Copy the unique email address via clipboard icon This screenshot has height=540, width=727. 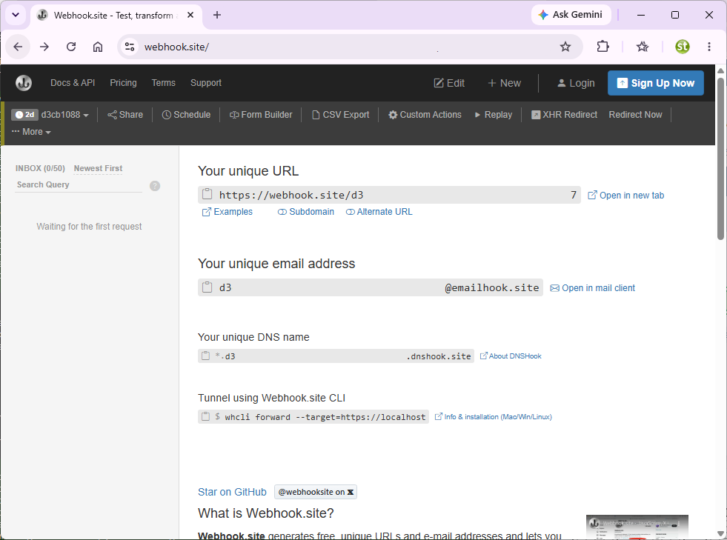click(x=208, y=287)
